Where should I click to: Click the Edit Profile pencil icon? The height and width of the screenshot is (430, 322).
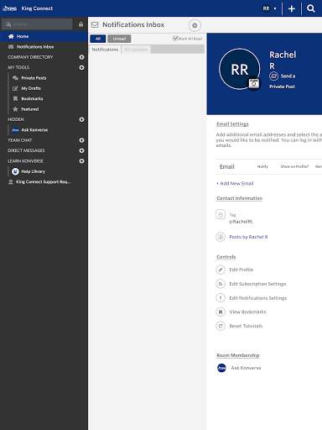[221, 270]
